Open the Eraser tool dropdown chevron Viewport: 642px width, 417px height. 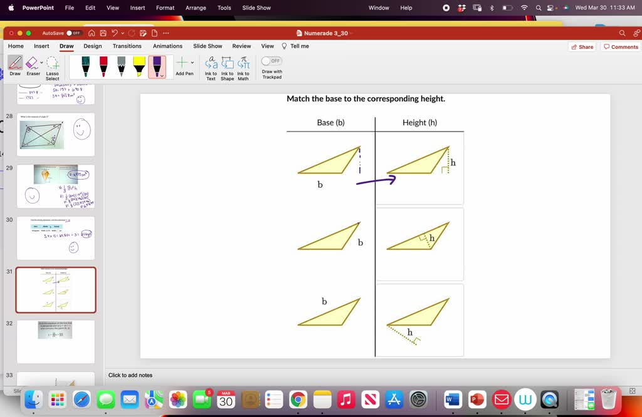click(x=41, y=62)
